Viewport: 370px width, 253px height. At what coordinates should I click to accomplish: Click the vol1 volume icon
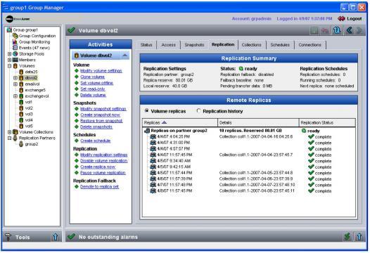21,102
